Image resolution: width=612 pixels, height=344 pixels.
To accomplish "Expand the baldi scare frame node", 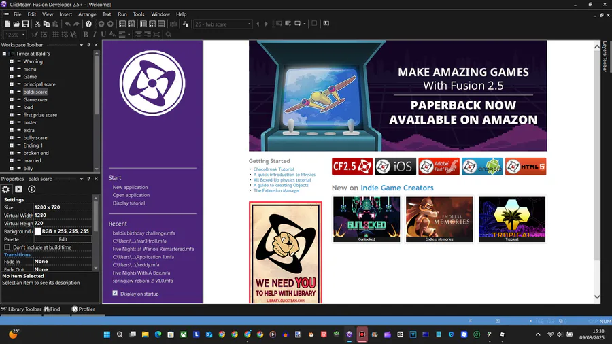I will (12, 92).
